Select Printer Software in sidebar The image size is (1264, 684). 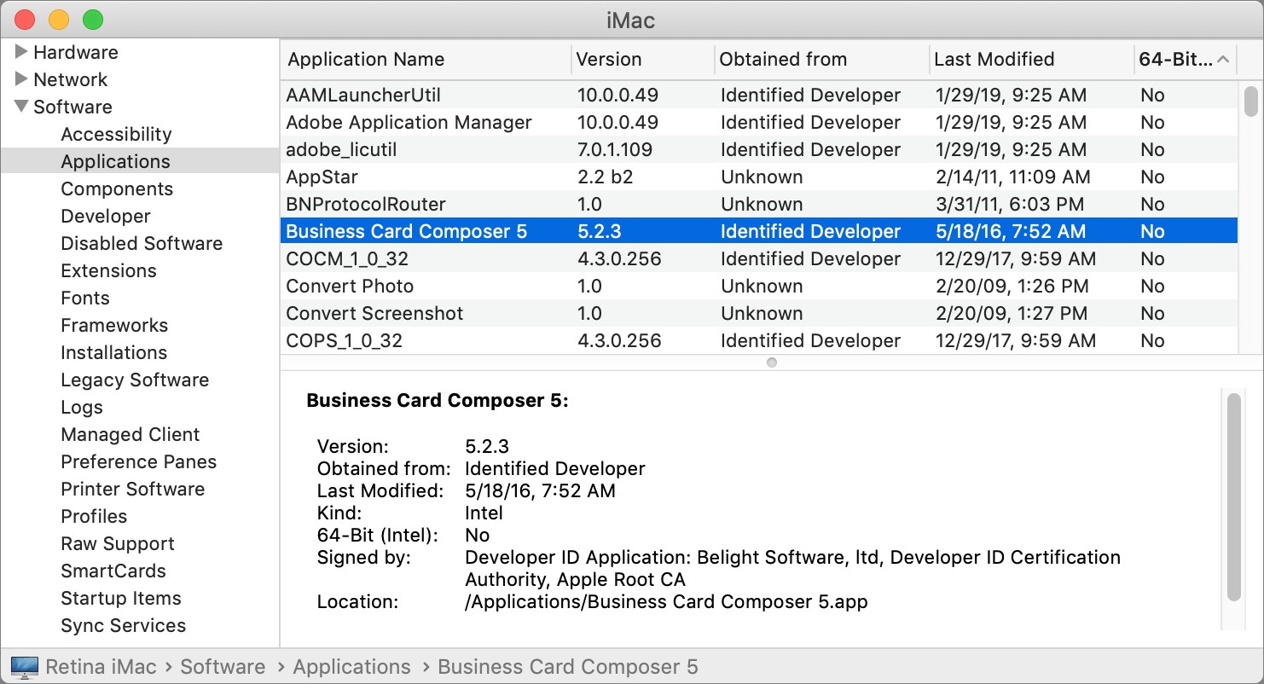point(132,489)
